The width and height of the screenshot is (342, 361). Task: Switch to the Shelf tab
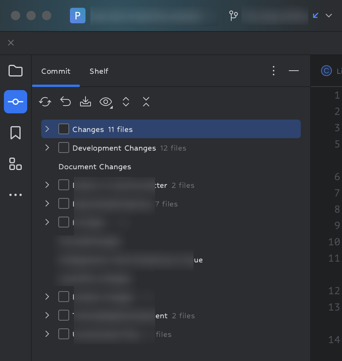pos(99,71)
